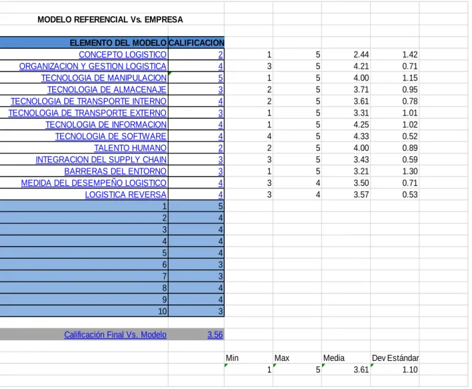Image resolution: width=472 pixels, height=389 pixels.
Task: Select the ELEMENTO DEL MODELO header cell
Action: pyautogui.click(x=84, y=43)
